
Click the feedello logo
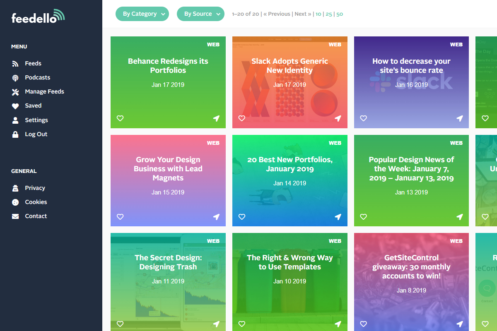click(x=38, y=16)
